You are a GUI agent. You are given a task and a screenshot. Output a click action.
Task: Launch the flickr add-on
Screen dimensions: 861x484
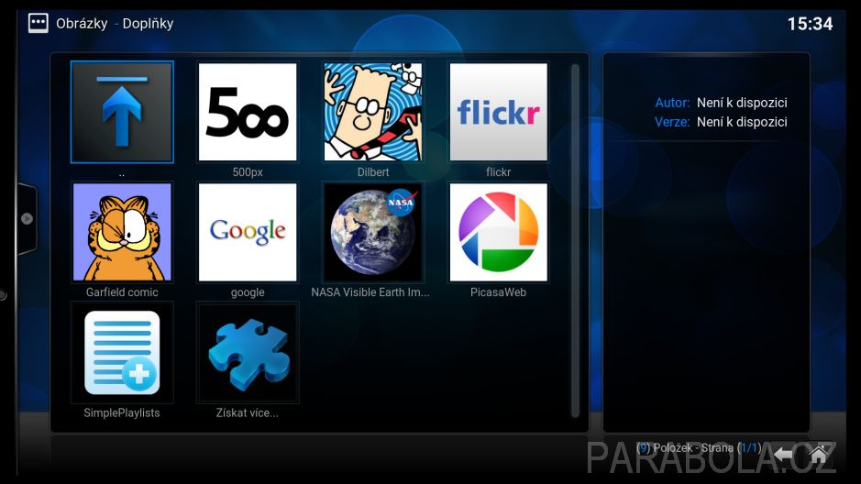499,112
